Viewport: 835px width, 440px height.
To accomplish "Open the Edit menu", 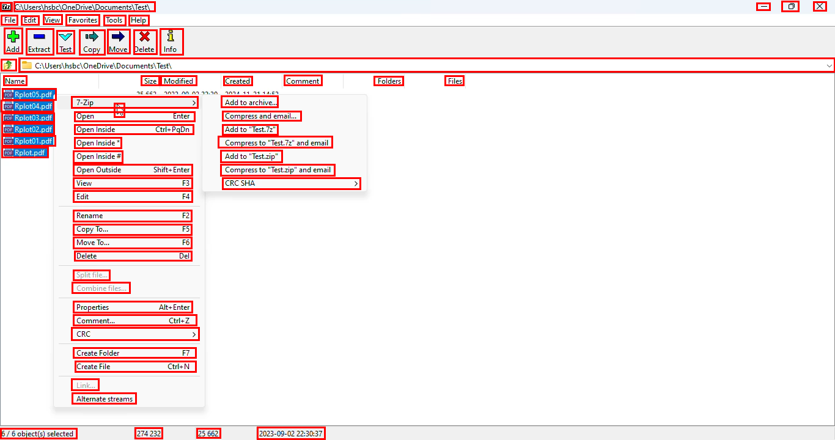I will coord(30,20).
